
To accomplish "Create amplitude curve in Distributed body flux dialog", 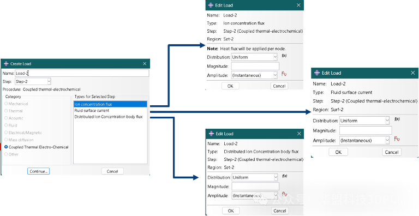I will coord(285,194).
